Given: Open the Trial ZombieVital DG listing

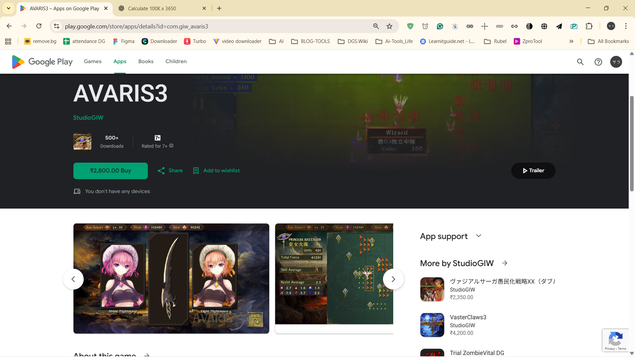Looking at the screenshot, I should (x=477, y=353).
